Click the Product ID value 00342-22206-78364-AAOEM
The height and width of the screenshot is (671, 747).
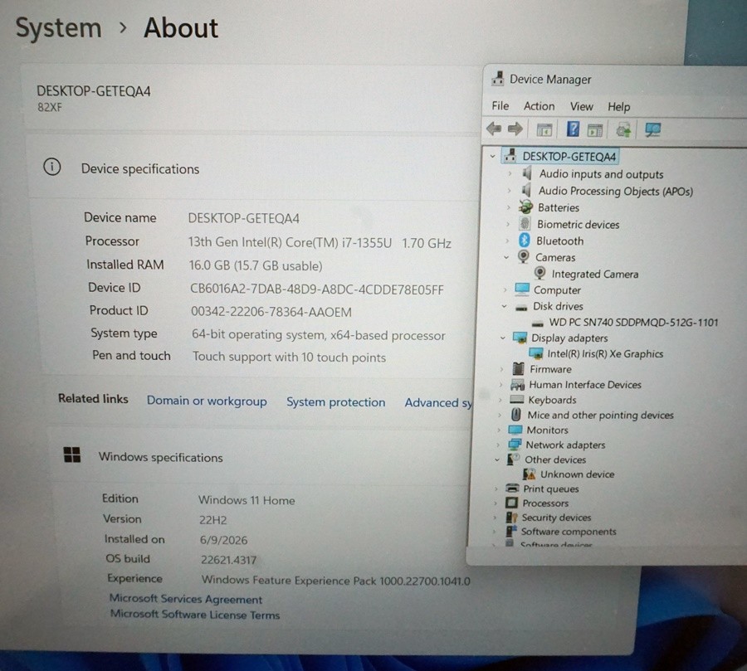pyautogui.click(x=271, y=312)
